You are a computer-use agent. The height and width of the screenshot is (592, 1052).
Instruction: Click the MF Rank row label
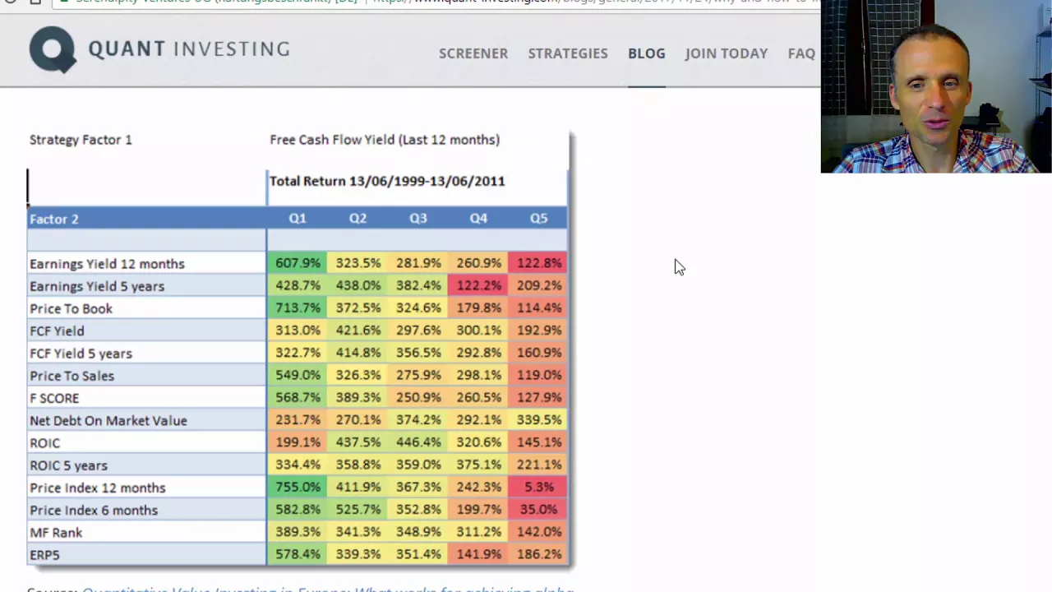(56, 532)
